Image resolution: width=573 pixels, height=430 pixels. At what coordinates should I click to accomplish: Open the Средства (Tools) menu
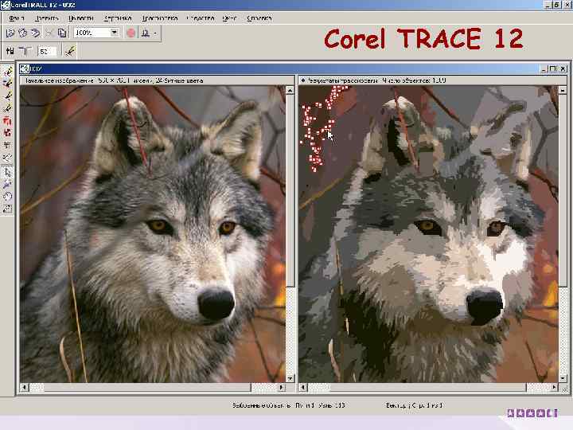200,18
